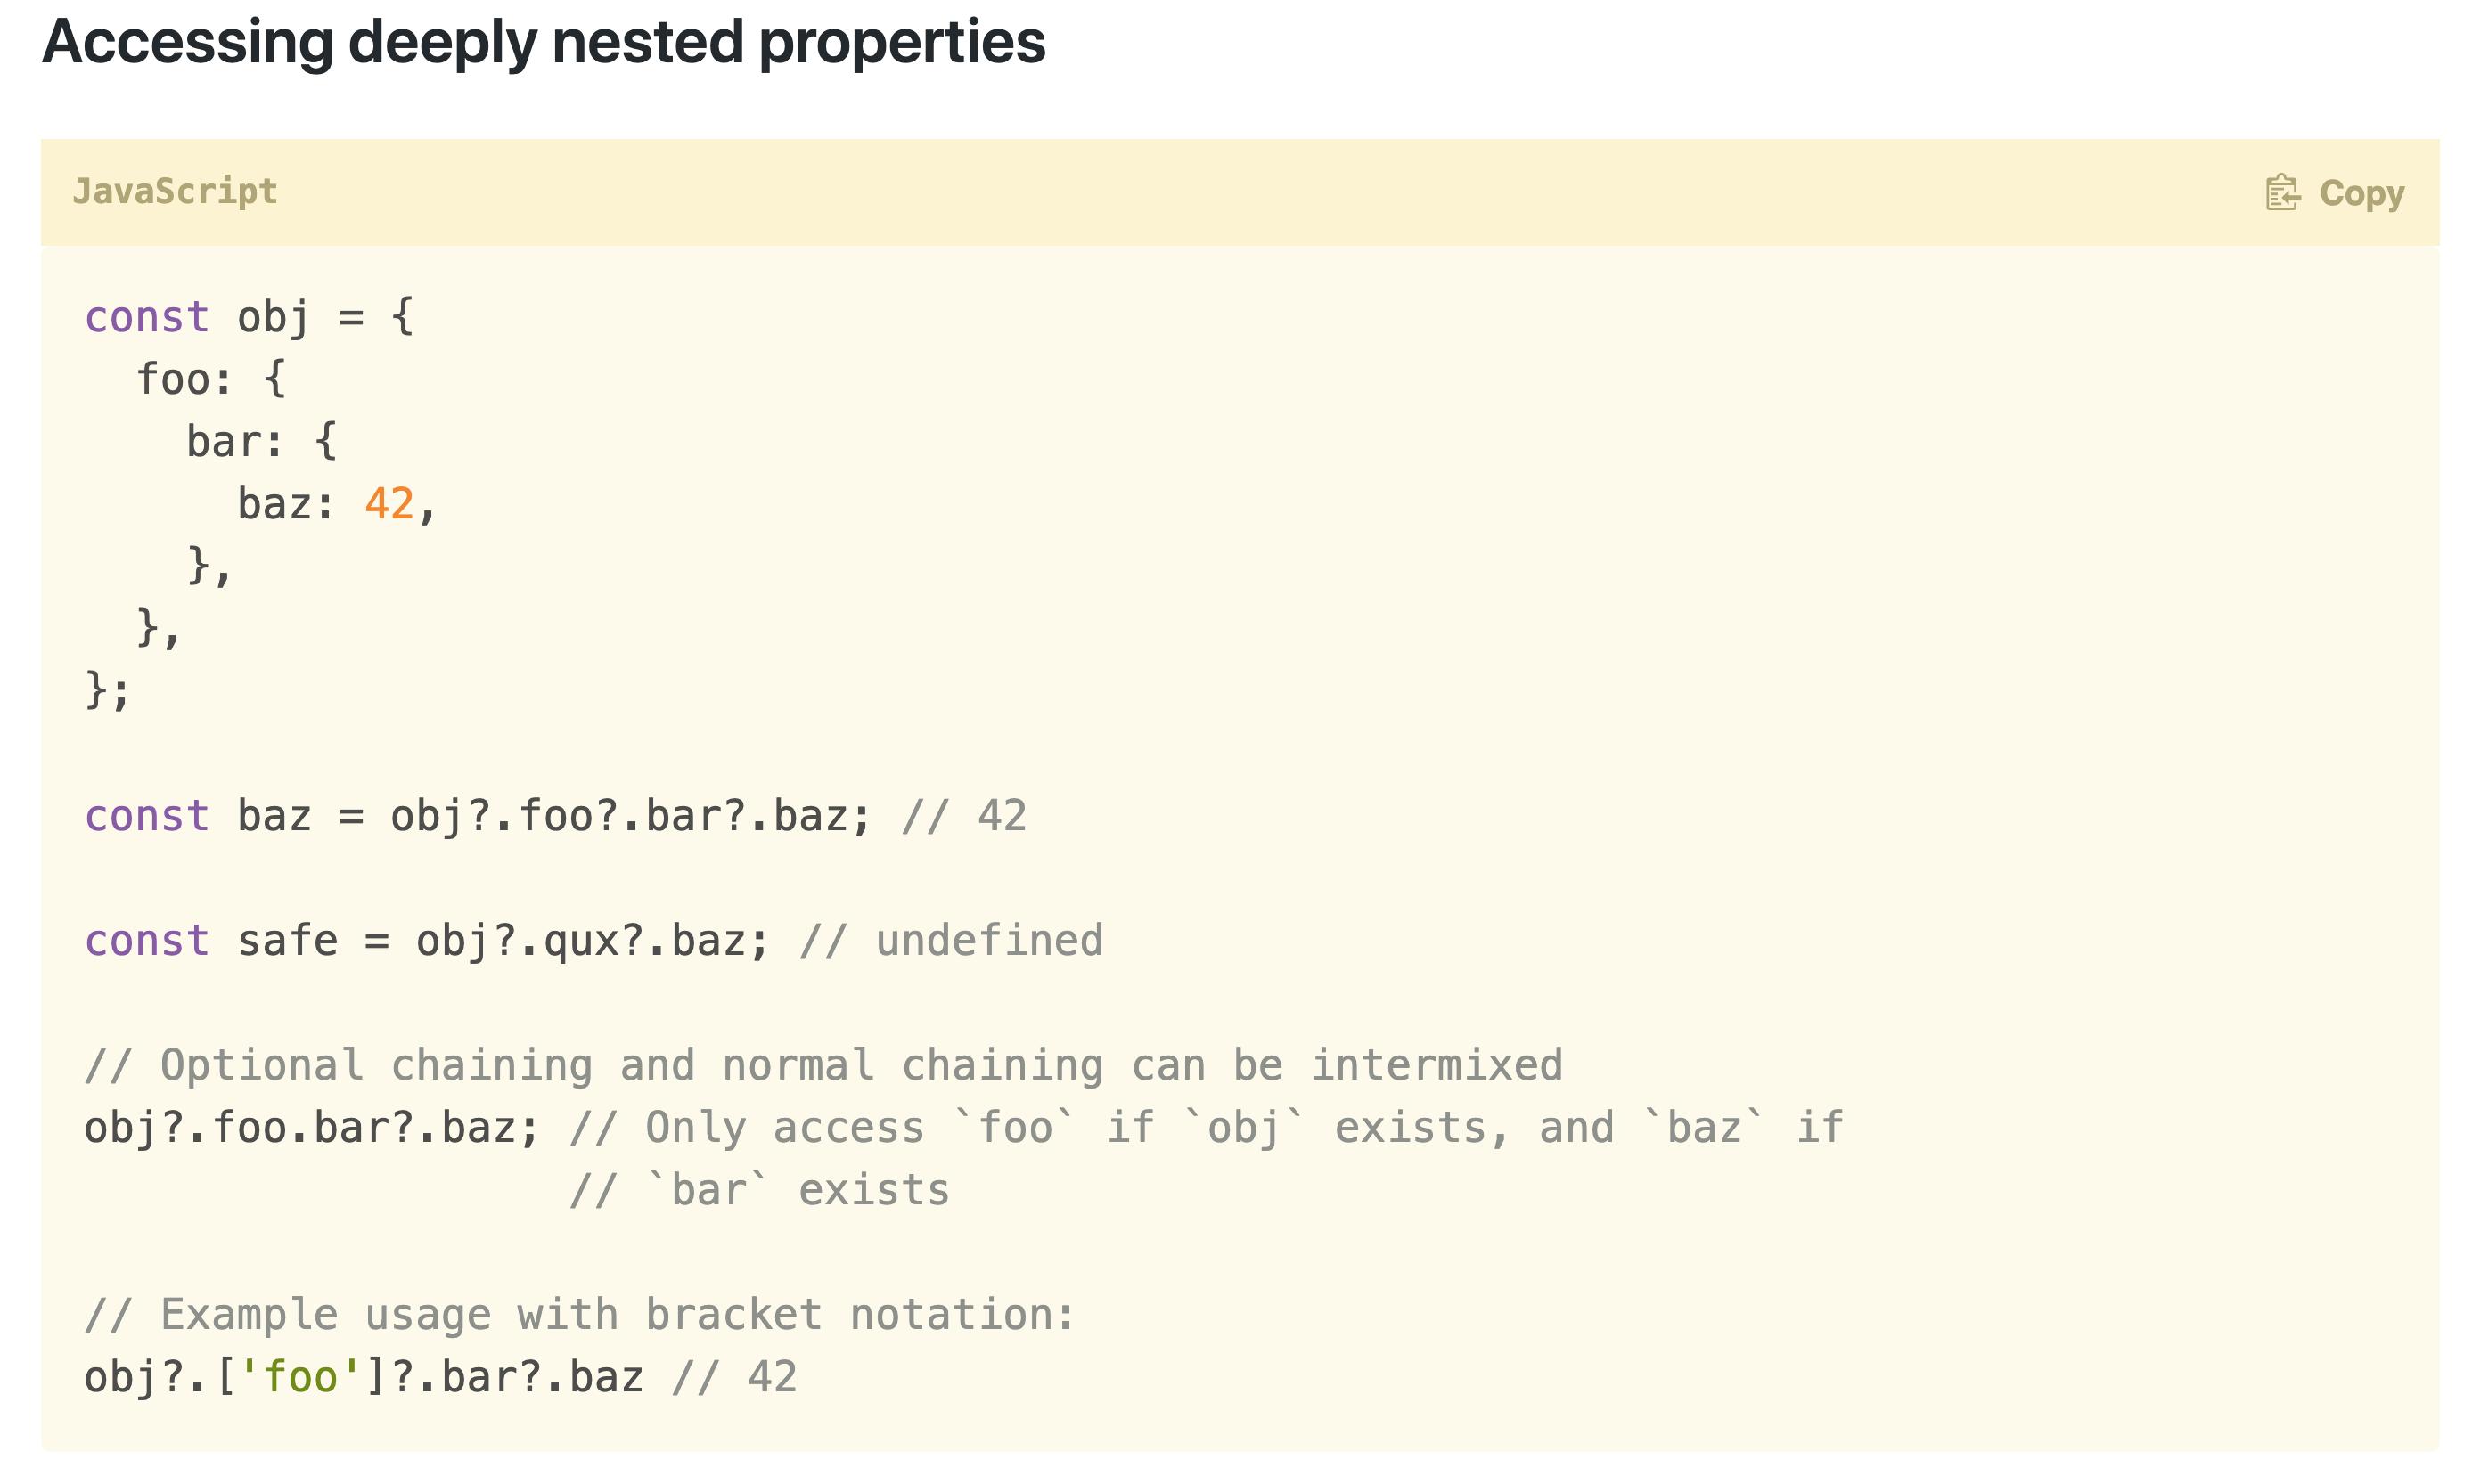Image resolution: width=2472 pixels, height=1484 pixels.
Task: Click the expression obj?.foo?.bar?.baz;
Action: click(630, 816)
